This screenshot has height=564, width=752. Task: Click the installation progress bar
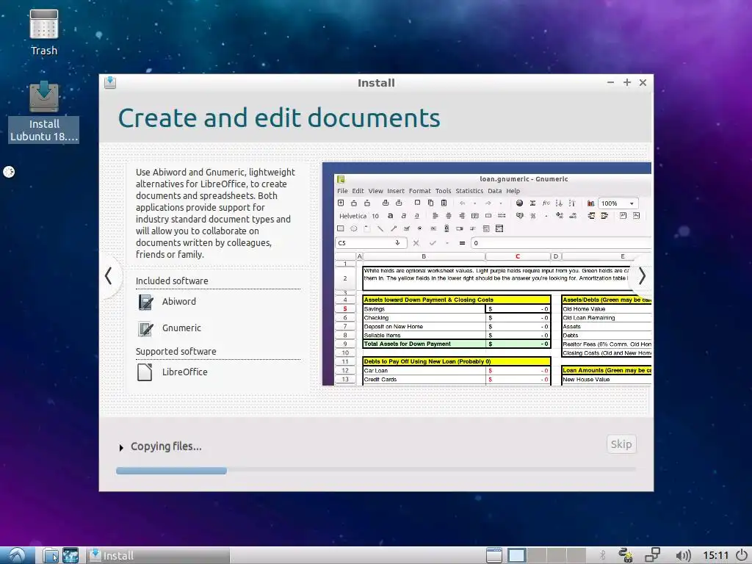click(376, 471)
